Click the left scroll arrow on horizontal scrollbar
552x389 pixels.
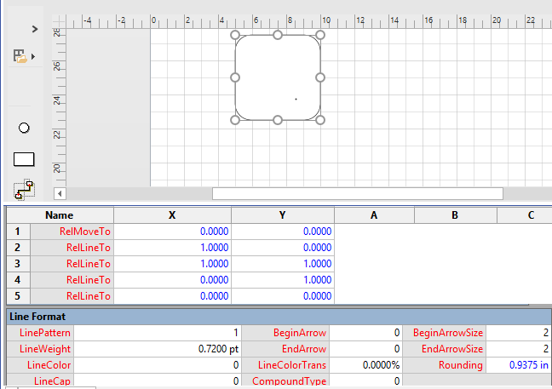click(60, 193)
